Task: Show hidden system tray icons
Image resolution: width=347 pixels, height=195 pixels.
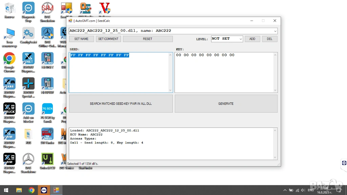Action: pos(285,190)
